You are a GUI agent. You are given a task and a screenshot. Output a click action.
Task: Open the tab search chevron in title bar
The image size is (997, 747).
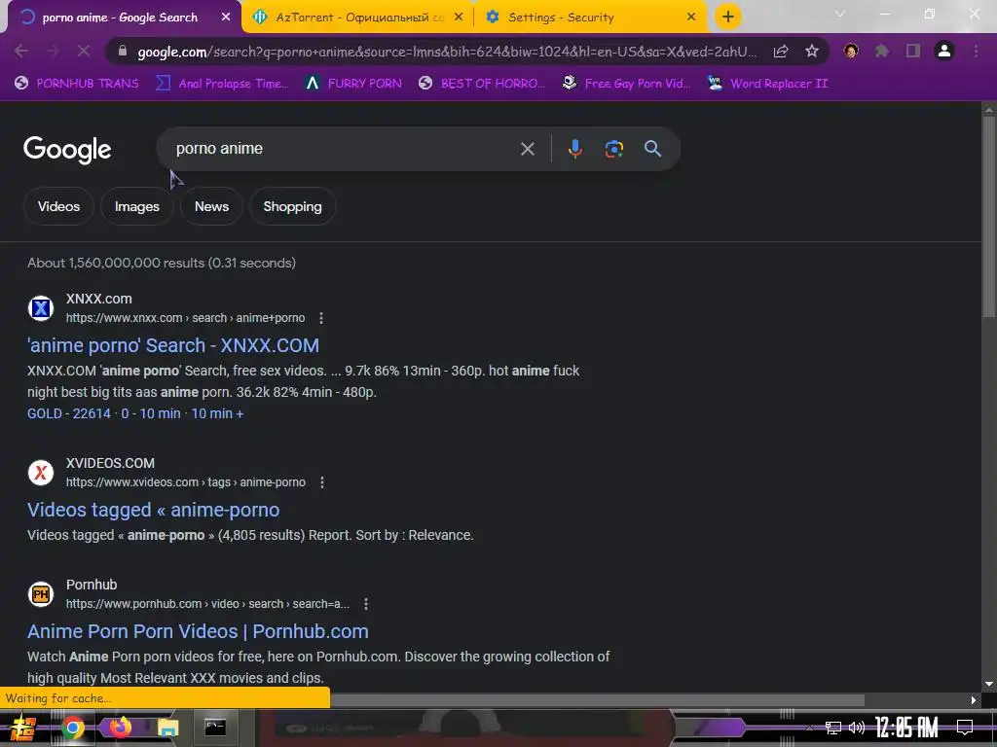840,14
